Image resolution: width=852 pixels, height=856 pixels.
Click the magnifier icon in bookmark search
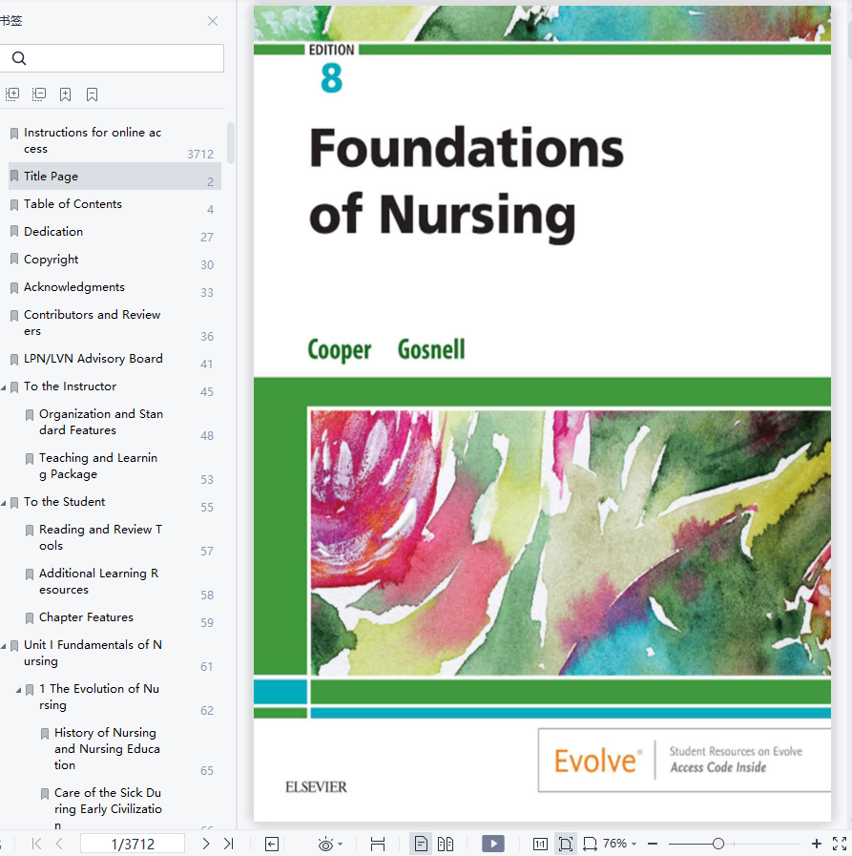[x=19, y=58]
